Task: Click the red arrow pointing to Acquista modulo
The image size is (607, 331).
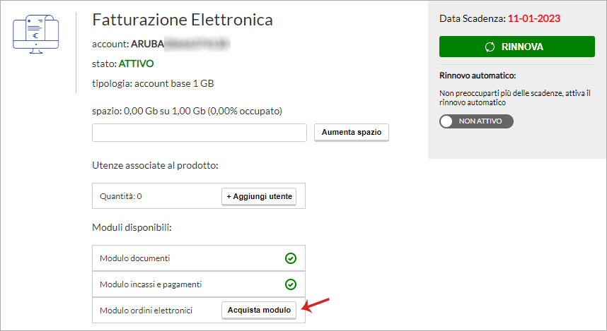Action: (316, 304)
